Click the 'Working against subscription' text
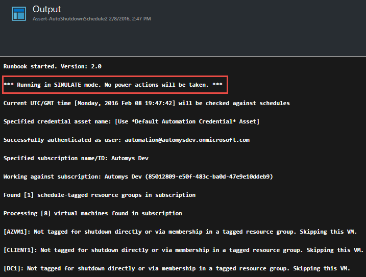The width and height of the screenshot is (366, 277). coord(52,177)
